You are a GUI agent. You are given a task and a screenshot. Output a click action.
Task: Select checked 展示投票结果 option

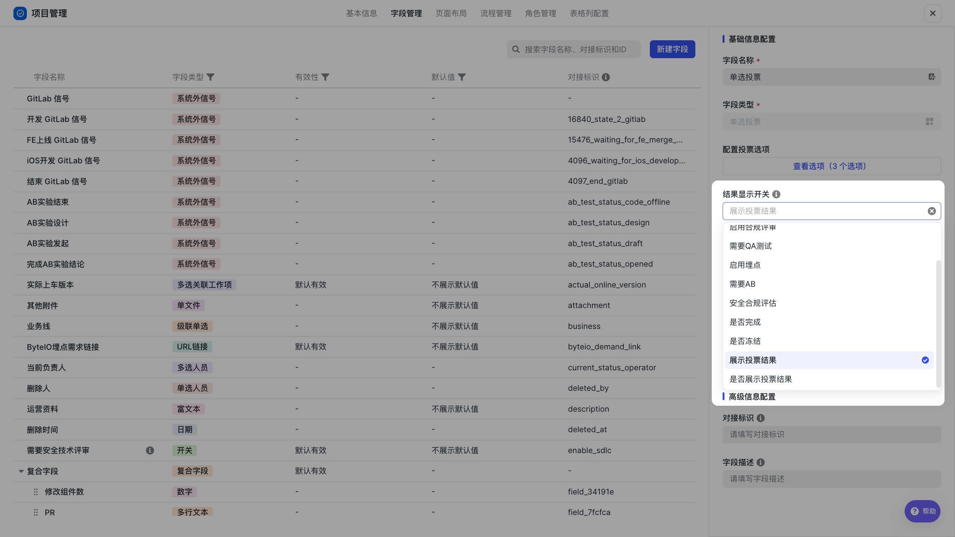pyautogui.click(x=829, y=360)
